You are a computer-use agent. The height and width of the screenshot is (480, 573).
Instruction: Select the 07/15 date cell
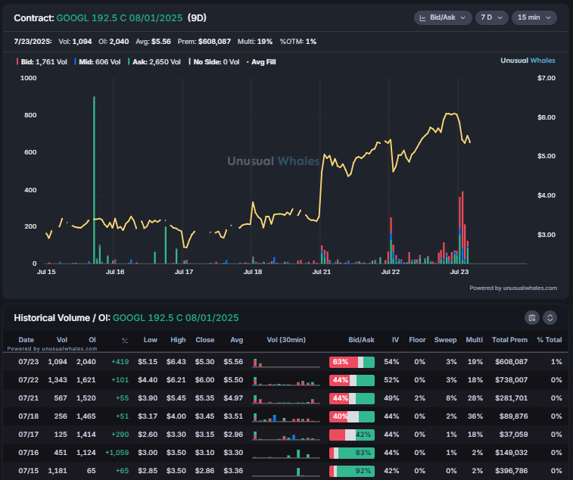click(x=29, y=470)
